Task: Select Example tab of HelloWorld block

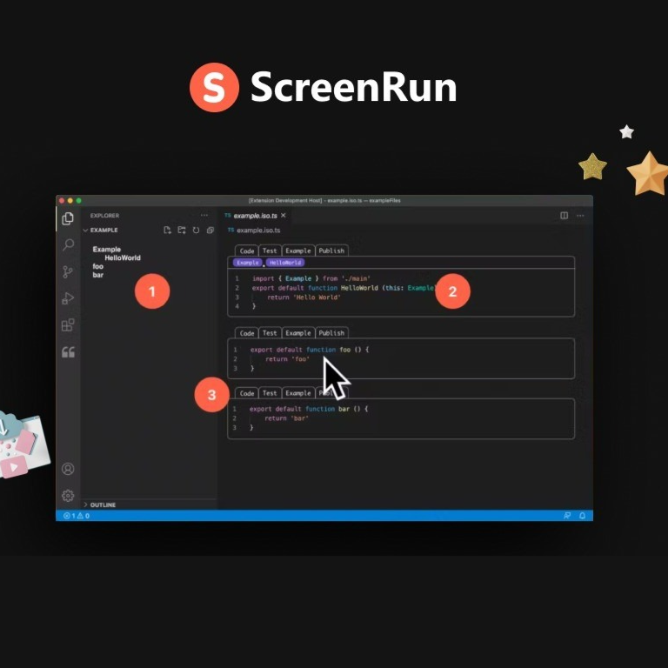Action: pyautogui.click(x=298, y=250)
